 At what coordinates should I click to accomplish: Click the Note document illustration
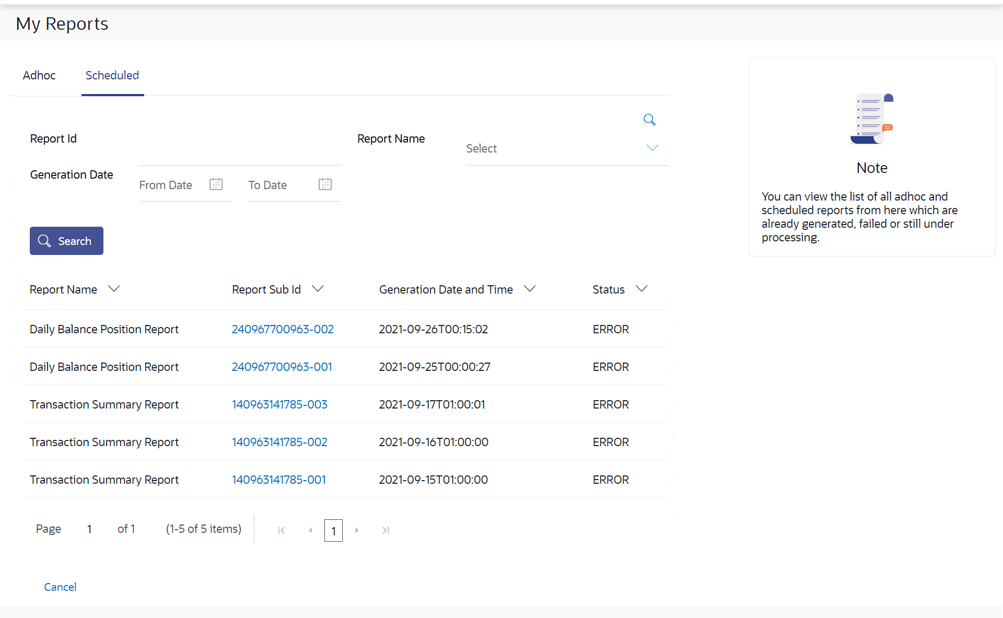[872, 119]
